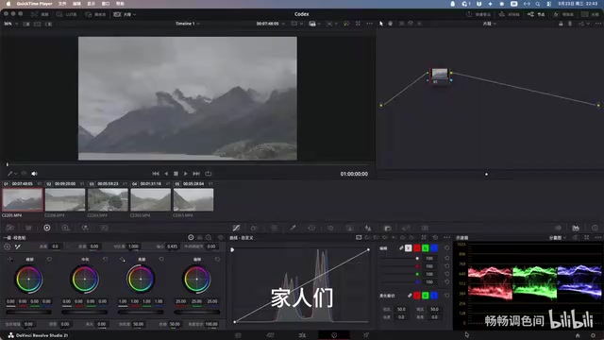604x340 pixels.
Task: Toggle green curve edit channel
Action: pyautogui.click(x=426, y=248)
